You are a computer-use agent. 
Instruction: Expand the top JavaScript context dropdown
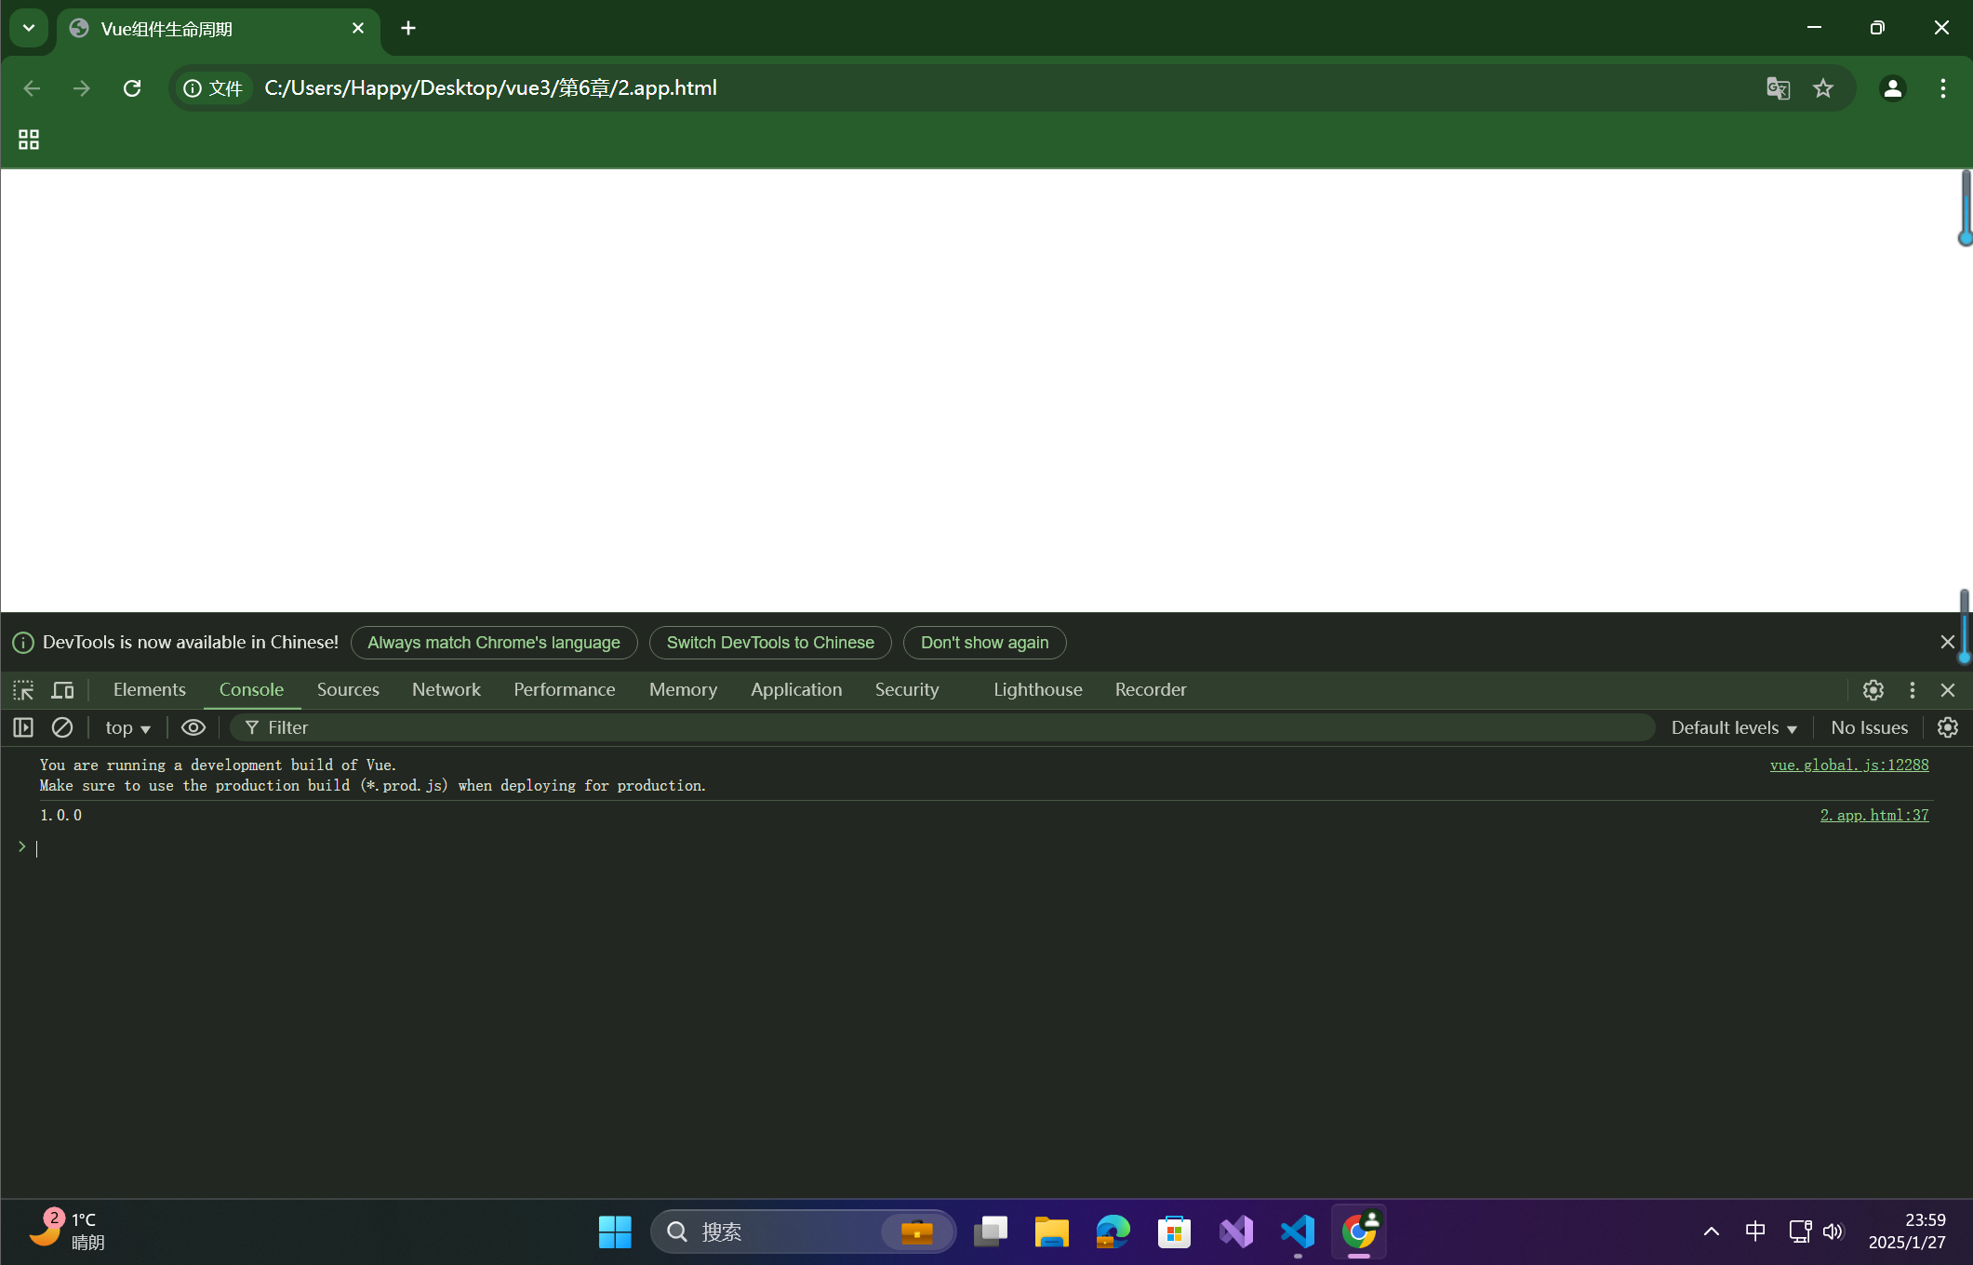pyautogui.click(x=127, y=727)
